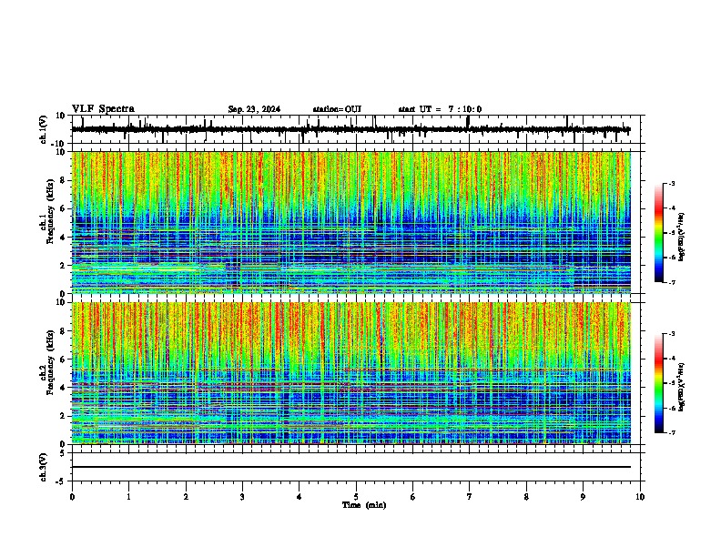
Task: Click the ch.2 color scale 'log(PSD)' units label
Action: 682,387
